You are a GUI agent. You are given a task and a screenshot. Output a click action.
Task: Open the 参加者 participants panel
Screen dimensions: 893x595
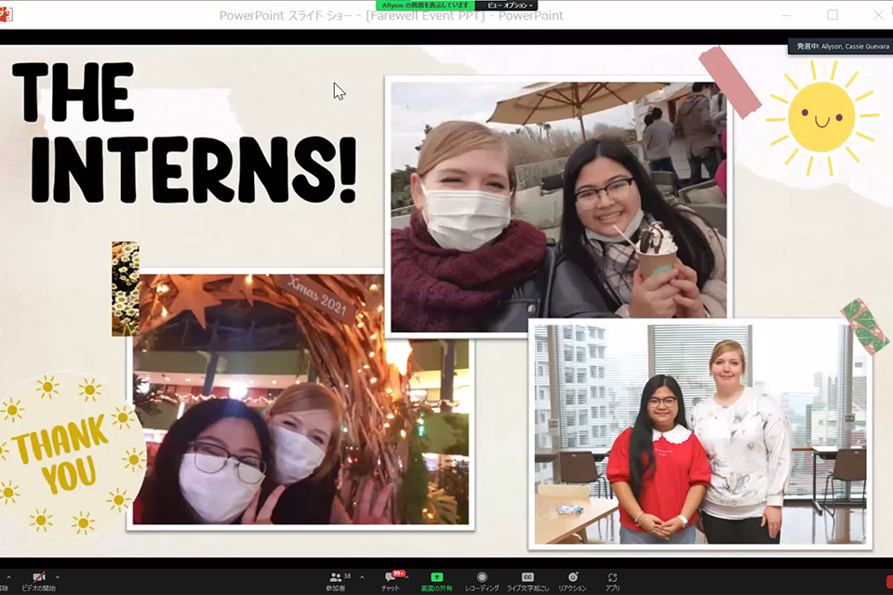(x=336, y=581)
